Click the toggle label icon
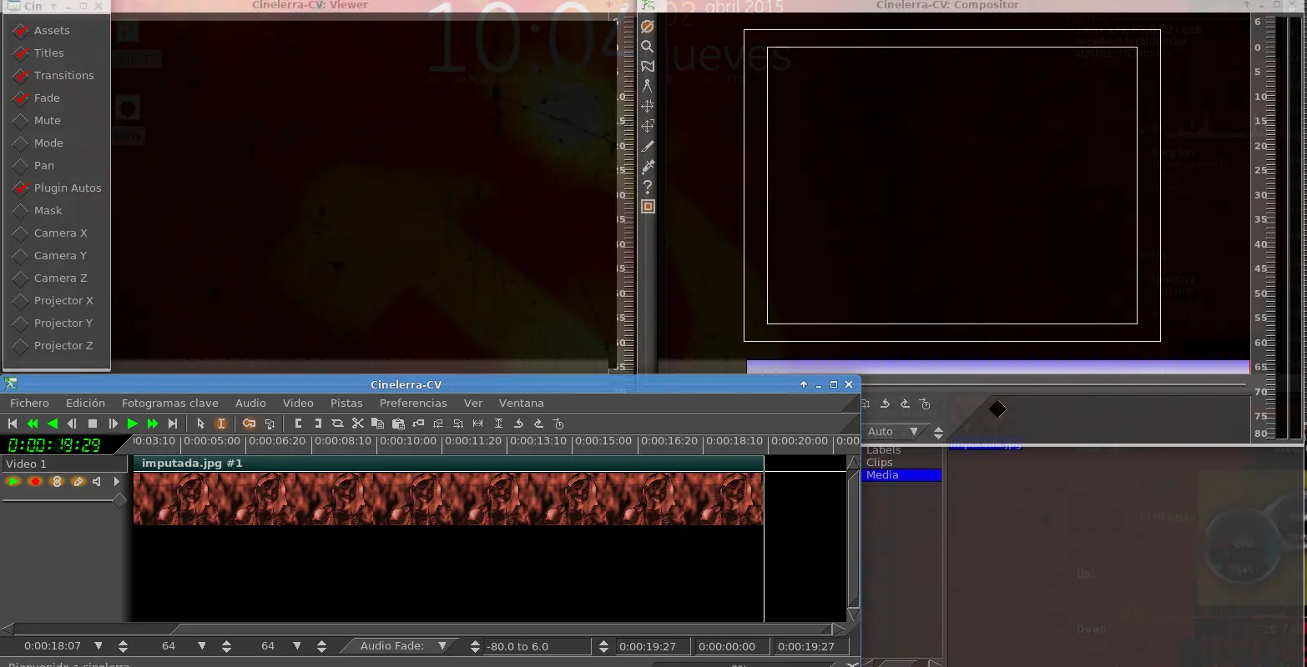 tap(418, 424)
